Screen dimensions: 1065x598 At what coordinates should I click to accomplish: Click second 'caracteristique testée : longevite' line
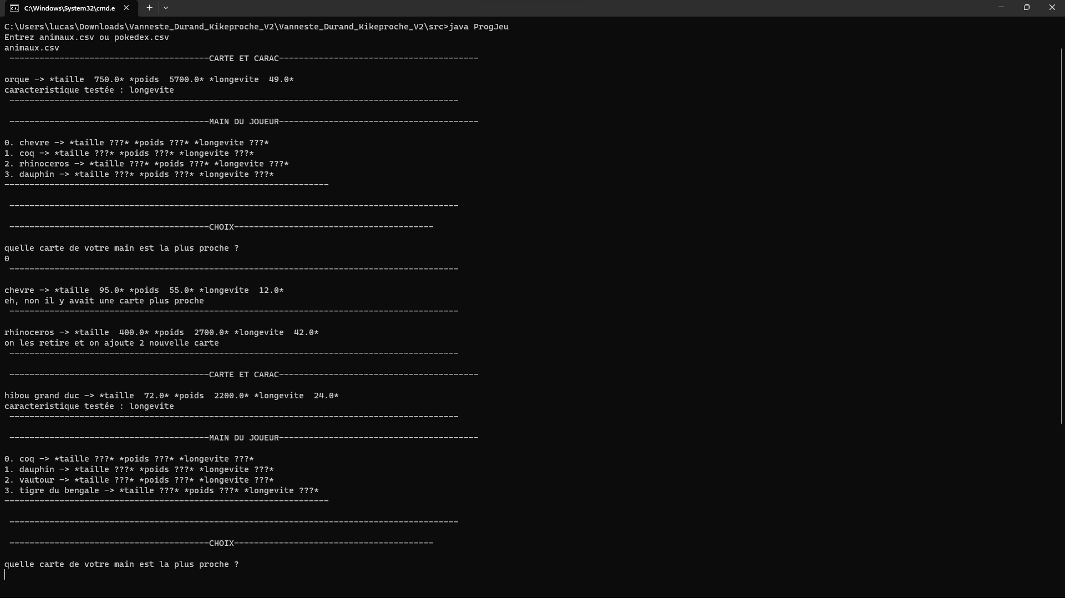[x=89, y=406]
